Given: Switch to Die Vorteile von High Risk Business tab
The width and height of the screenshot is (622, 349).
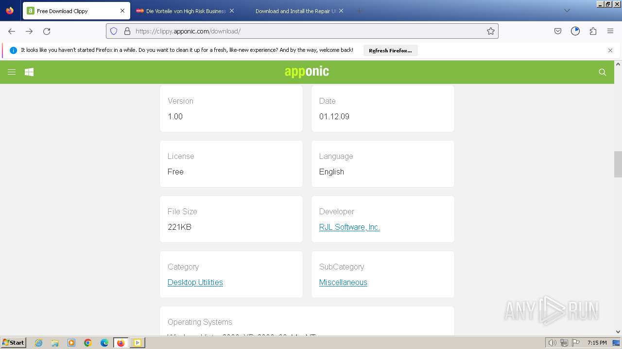Looking at the screenshot, I should 186,11.
